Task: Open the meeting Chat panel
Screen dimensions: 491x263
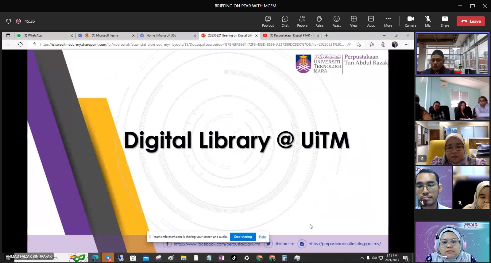Action: click(x=285, y=21)
